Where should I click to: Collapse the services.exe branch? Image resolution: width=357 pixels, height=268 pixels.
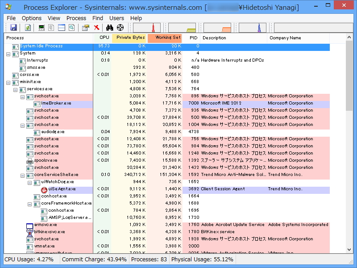point(15,89)
